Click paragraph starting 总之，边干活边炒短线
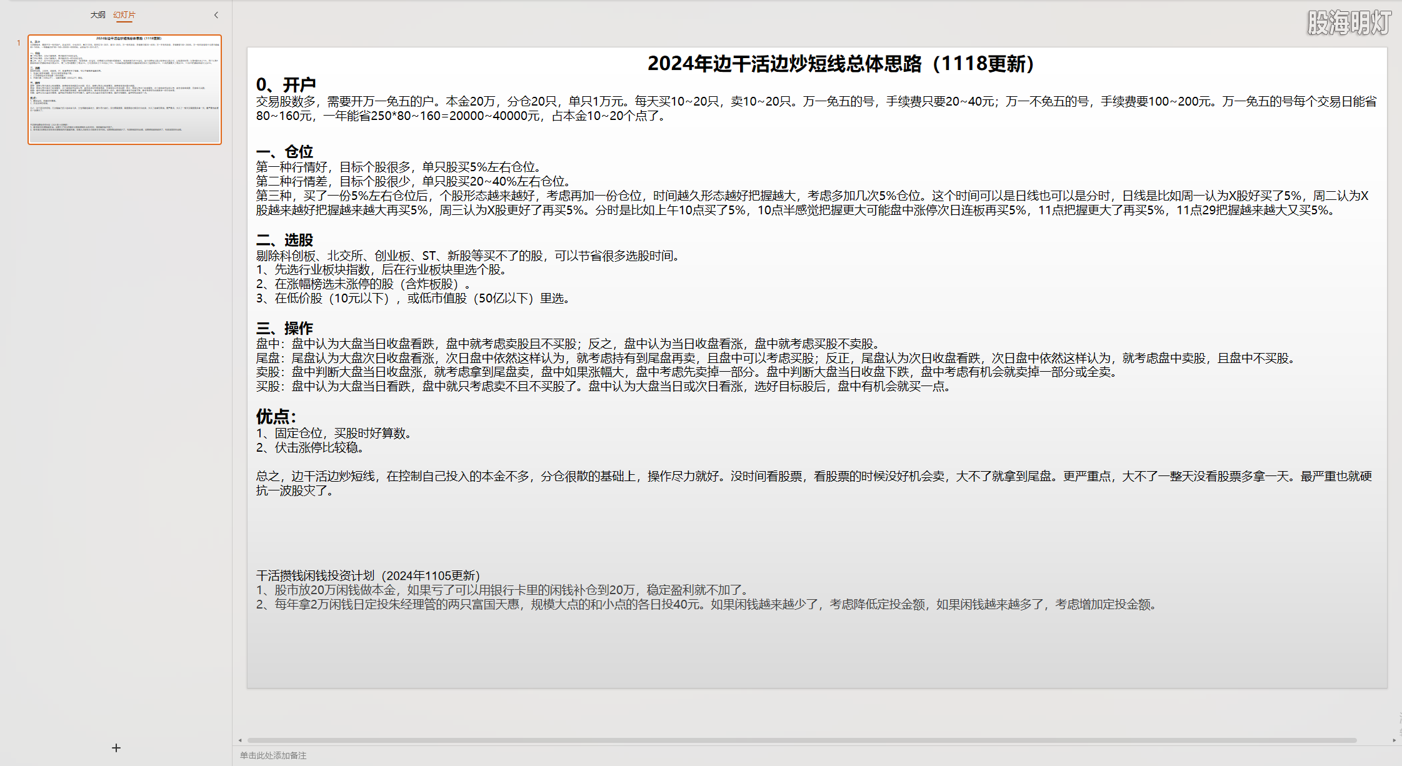Screen dimensions: 1402x766 click(814, 483)
